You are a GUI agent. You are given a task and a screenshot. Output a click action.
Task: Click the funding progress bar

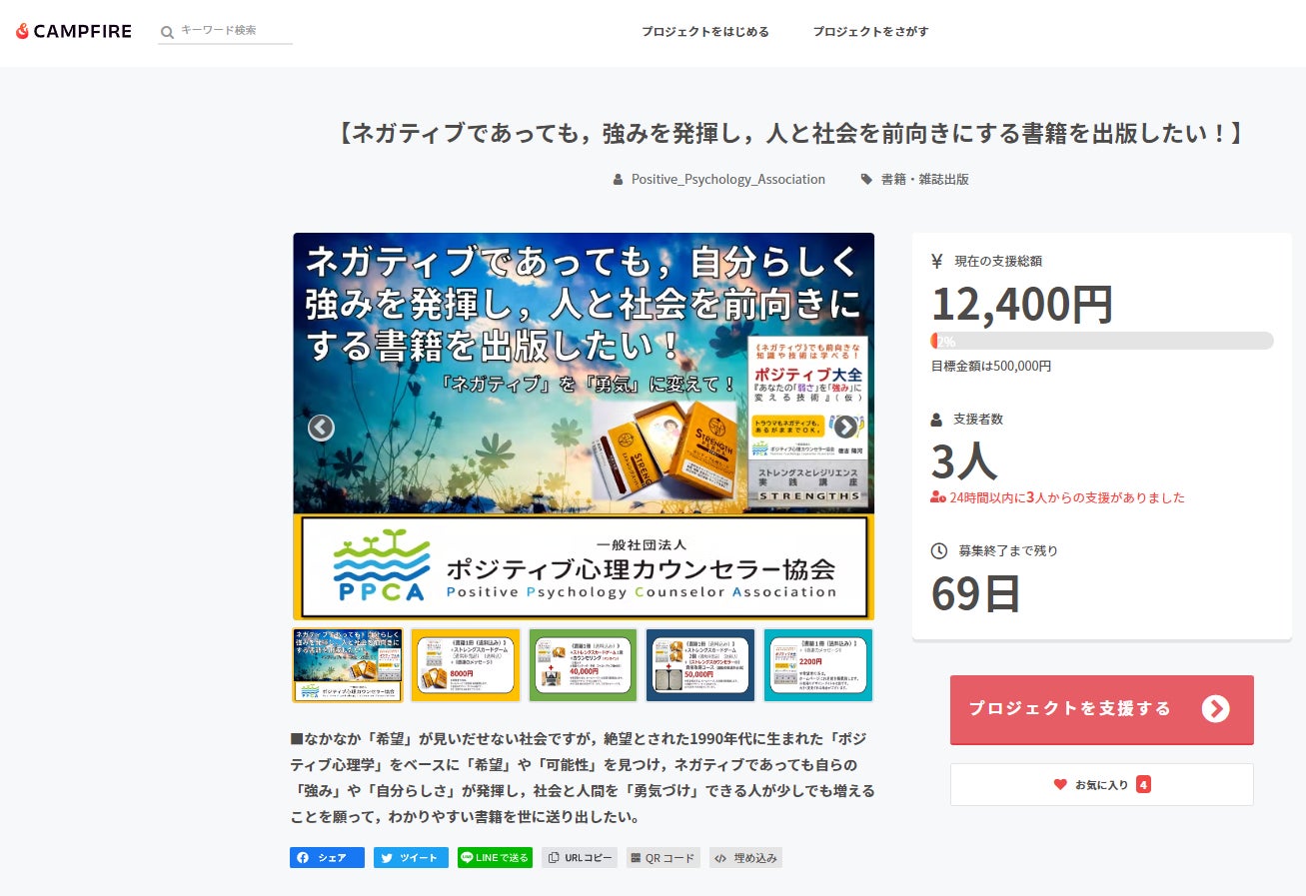tap(1101, 341)
